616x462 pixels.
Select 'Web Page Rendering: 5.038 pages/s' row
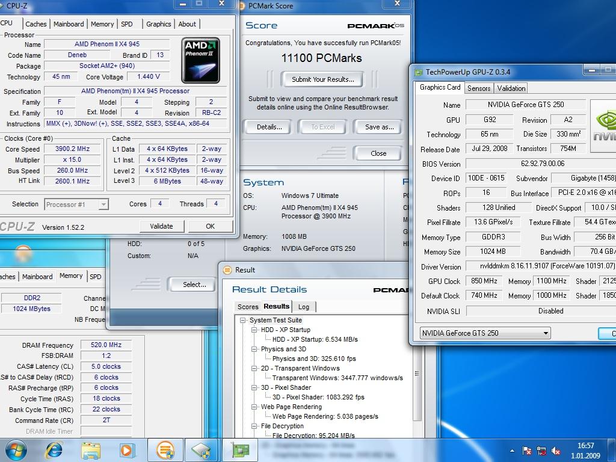tap(325, 416)
